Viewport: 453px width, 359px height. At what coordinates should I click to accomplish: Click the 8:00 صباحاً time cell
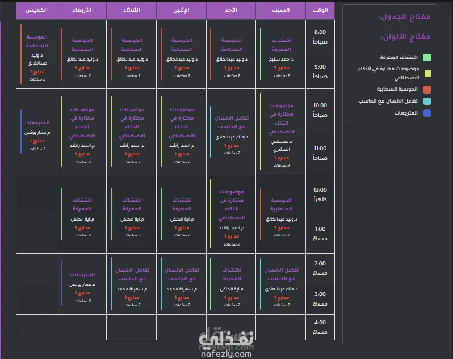[x=320, y=37]
